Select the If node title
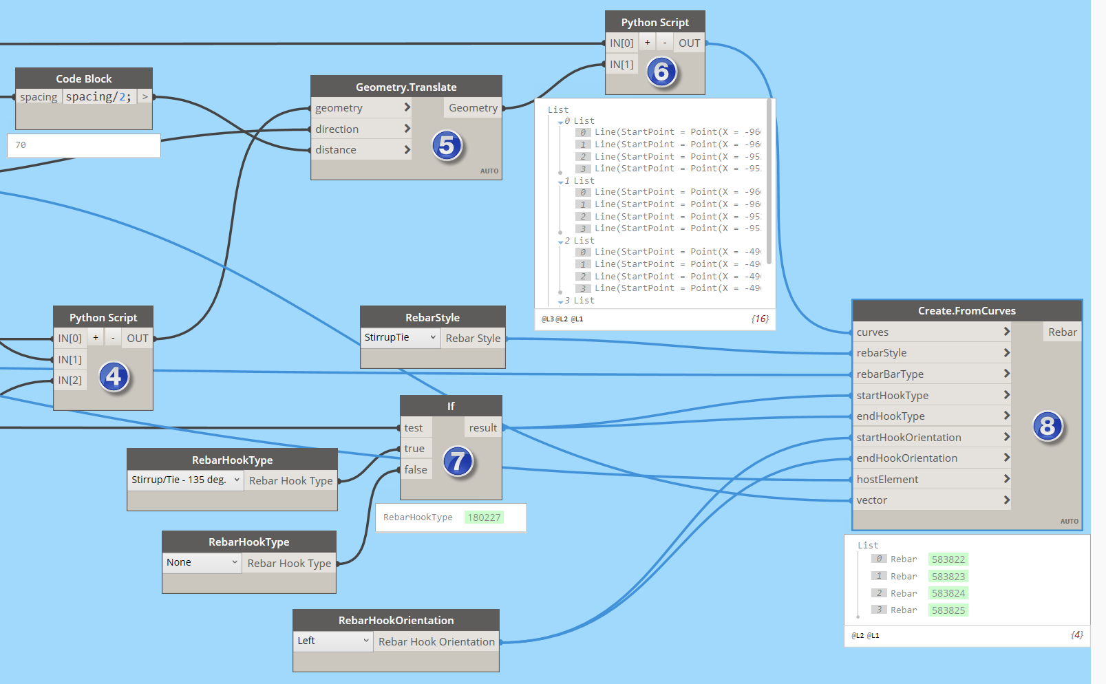The width and height of the screenshot is (1106, 684). tap(451, 406)
